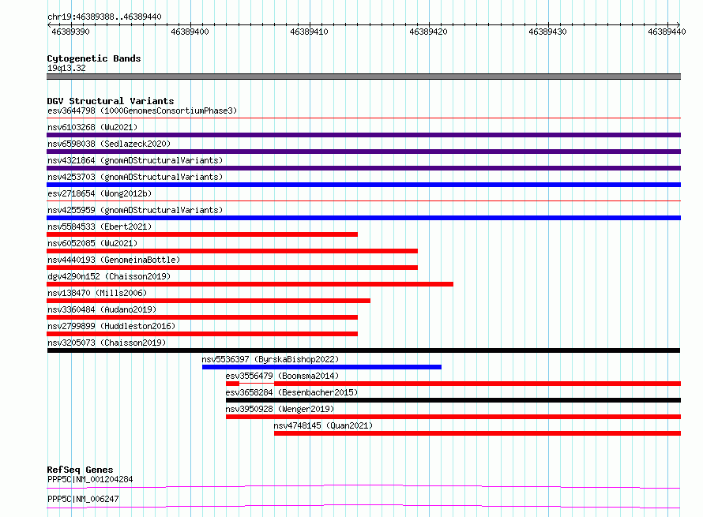The height and width of the screenshot is (517, 703).
Task: Open variant nsv4321864 (gnomADStructuralVariants)
Action: point(135,160)
